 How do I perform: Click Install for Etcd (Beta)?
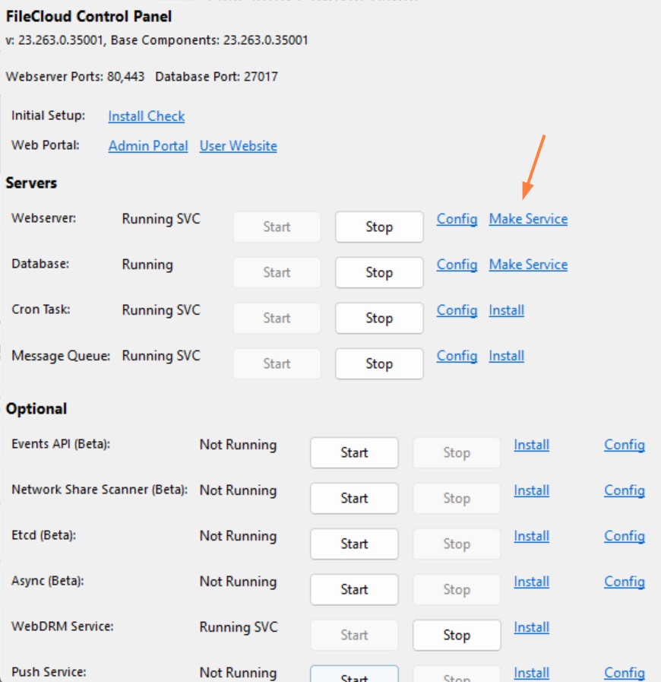point(532,536)
